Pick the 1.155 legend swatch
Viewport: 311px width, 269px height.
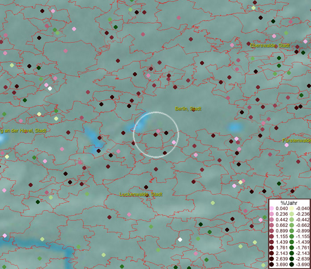272,236
